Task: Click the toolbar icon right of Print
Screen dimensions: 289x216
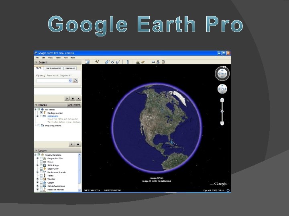Action: [163, 62]
